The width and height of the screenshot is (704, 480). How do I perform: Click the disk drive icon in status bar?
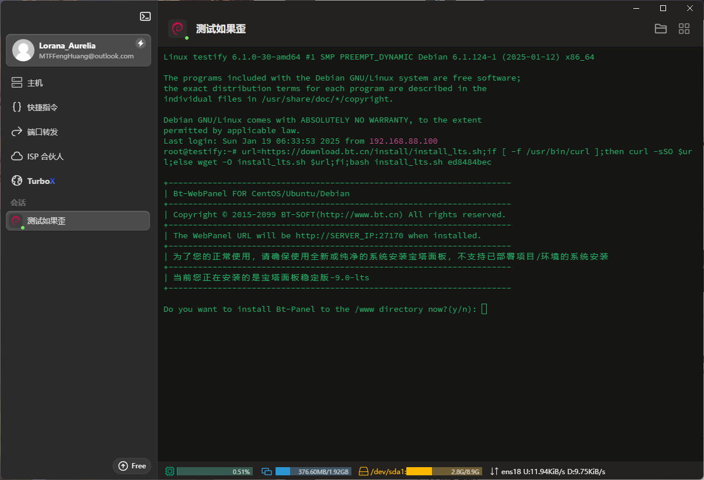click(x=364, y=471)
